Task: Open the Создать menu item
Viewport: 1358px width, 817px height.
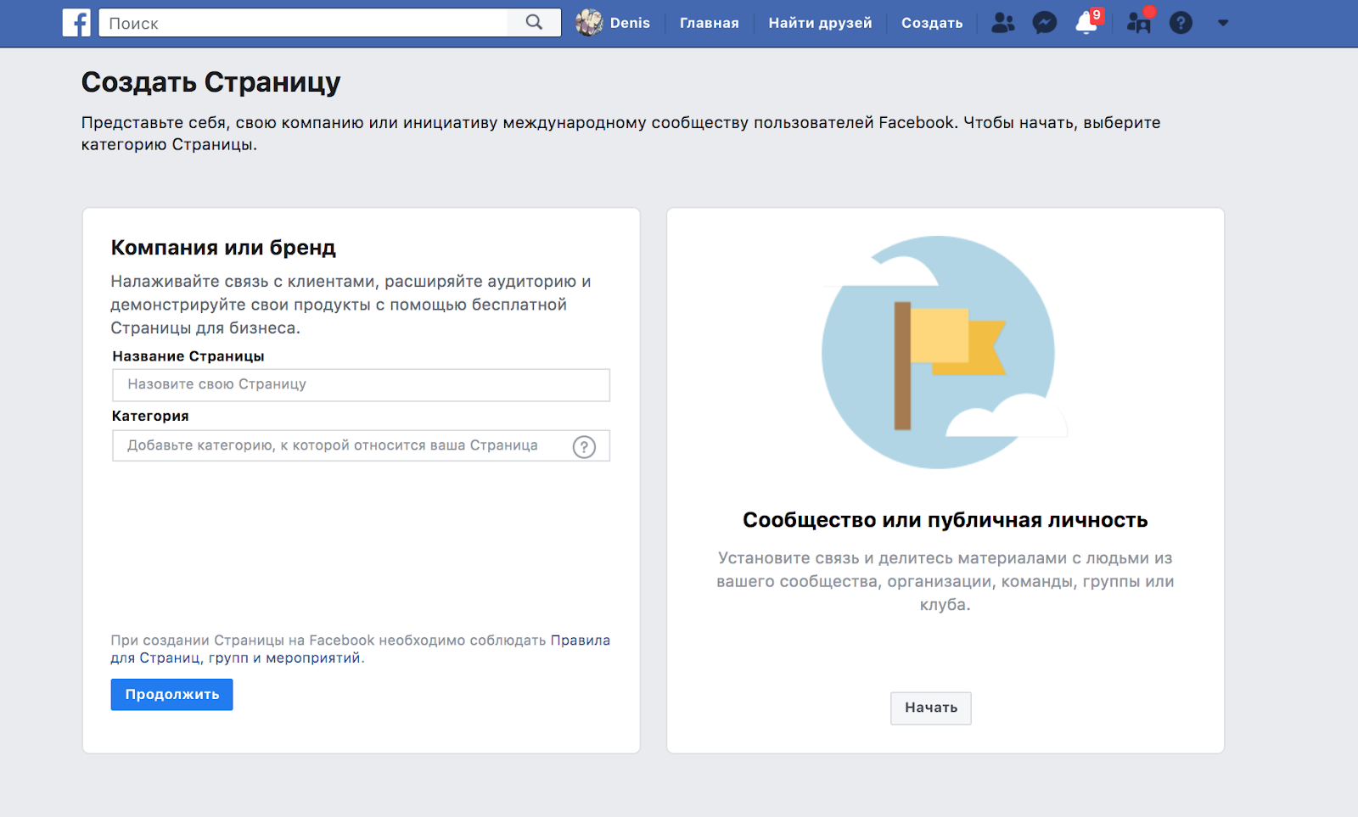Action: tap(932, 23)
